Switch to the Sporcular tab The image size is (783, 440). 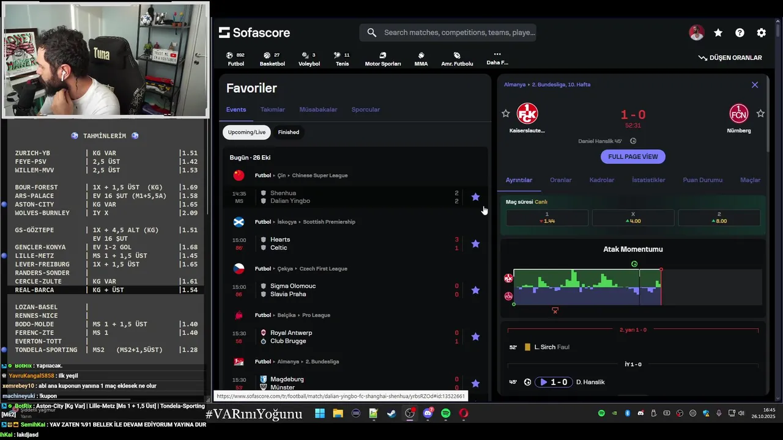(x=366, y=109)
